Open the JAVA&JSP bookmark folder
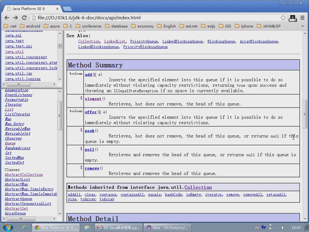Viewport: 309px width, 232px height. coord(269,26)
